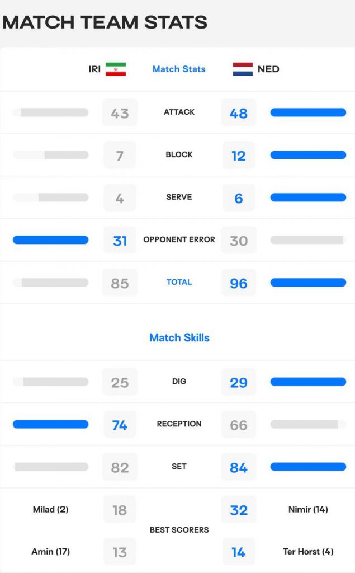Open best scorer Nimir (14)
Image resolution: width=355 pixels, height=573 pixels.
tap(308, 509)
